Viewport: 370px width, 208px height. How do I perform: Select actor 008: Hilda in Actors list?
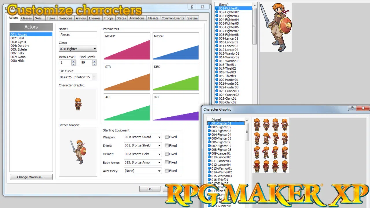coord(31,61)
